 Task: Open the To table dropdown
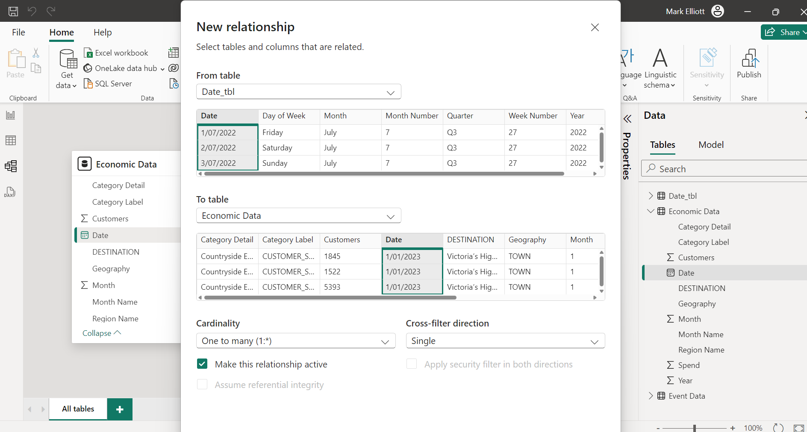click(x=298, y=216)
